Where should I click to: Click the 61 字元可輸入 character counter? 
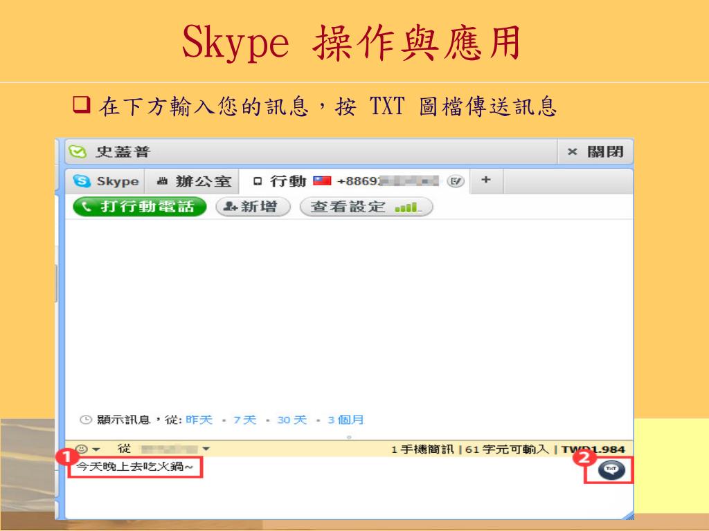tap(507, 449)
